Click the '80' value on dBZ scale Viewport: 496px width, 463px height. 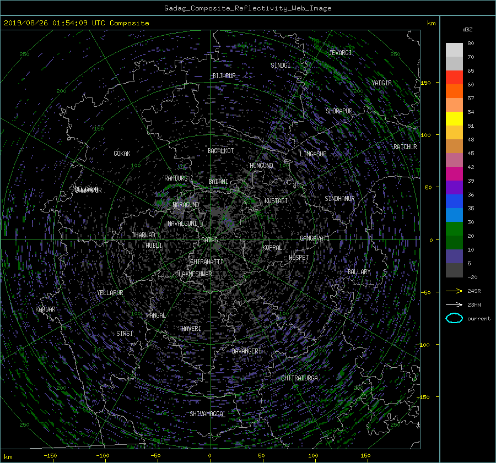[x=471, y=43]
